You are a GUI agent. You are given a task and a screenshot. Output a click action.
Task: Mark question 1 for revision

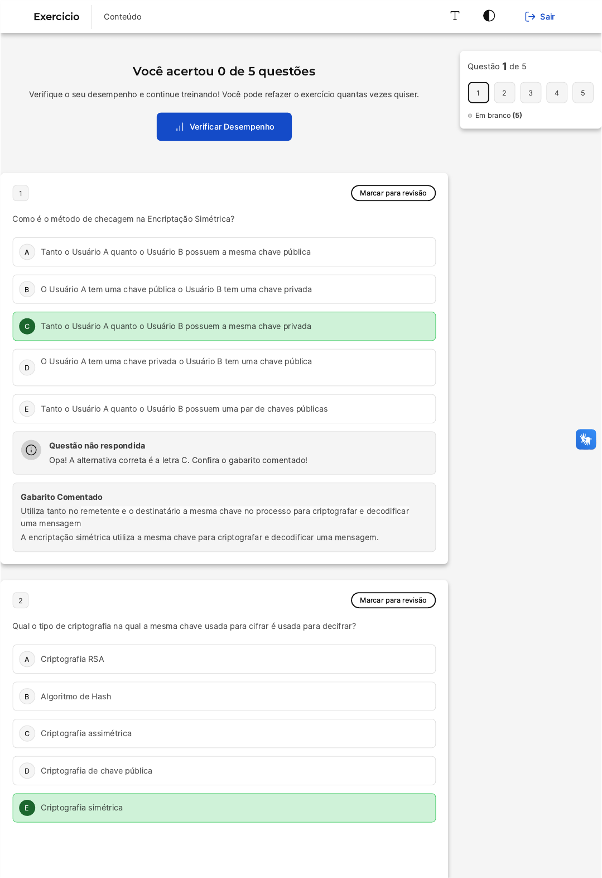pos(393,193)
